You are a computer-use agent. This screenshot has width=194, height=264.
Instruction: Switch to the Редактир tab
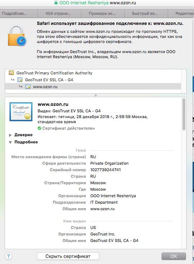click(181, 13)
